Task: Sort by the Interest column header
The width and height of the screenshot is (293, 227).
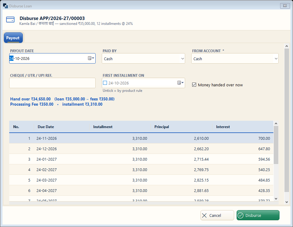Action: coord(243,127)
